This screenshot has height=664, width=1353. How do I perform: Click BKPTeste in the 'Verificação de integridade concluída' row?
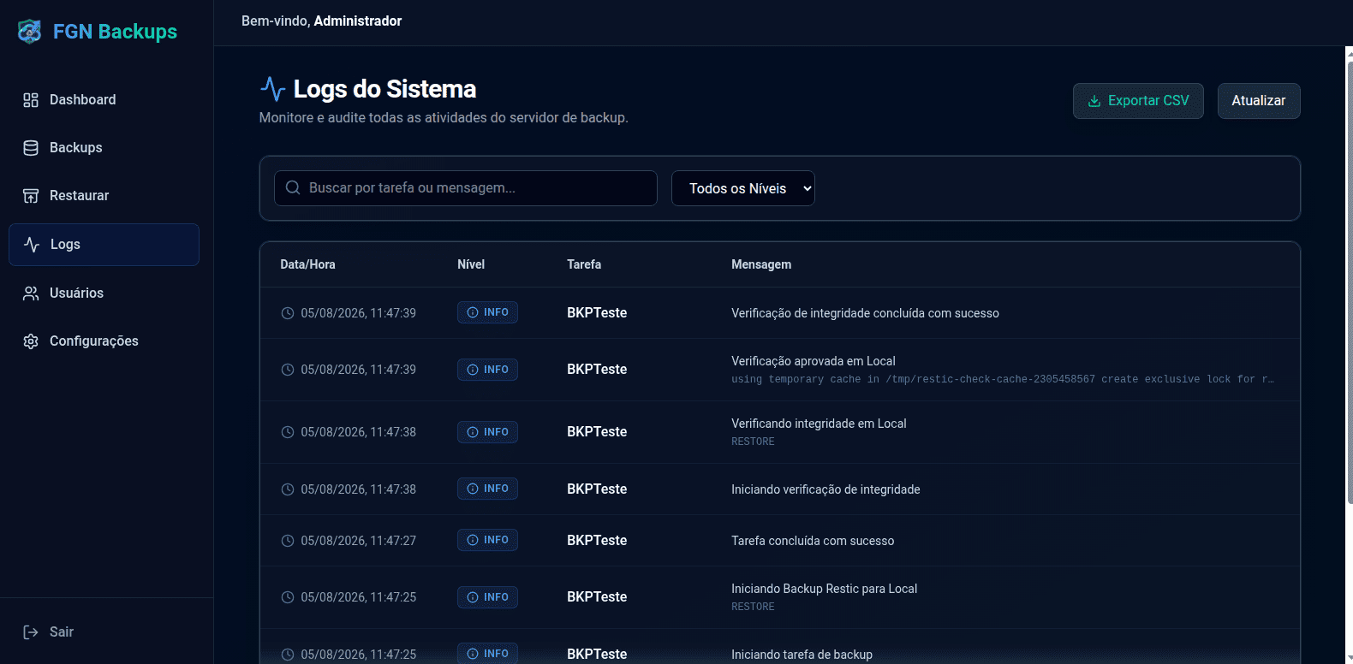coord(597,313)
